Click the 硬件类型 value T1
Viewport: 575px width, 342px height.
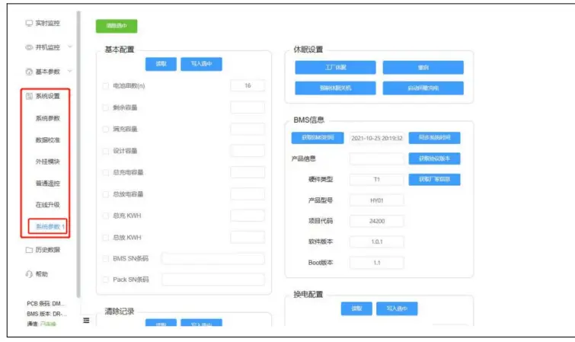coord(377,180)
